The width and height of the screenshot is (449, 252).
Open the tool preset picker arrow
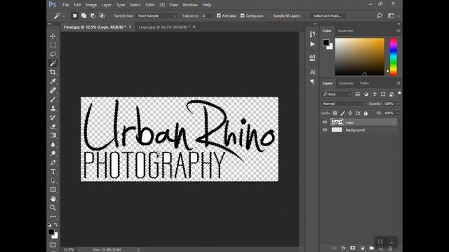click(64, 16)
